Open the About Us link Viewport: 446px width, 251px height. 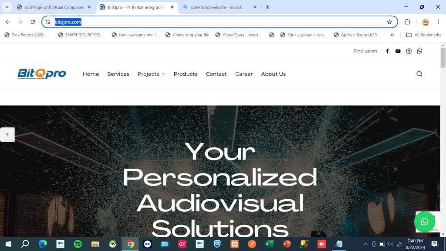273,74
